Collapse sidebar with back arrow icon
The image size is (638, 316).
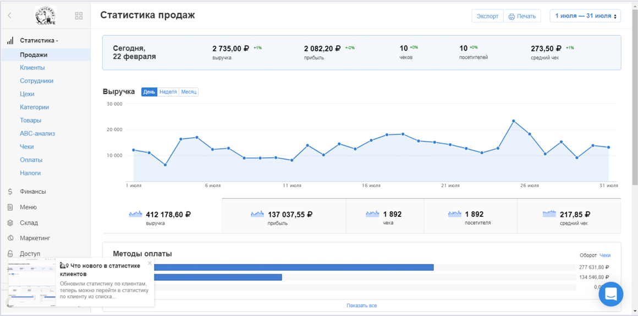click(9, 16)
